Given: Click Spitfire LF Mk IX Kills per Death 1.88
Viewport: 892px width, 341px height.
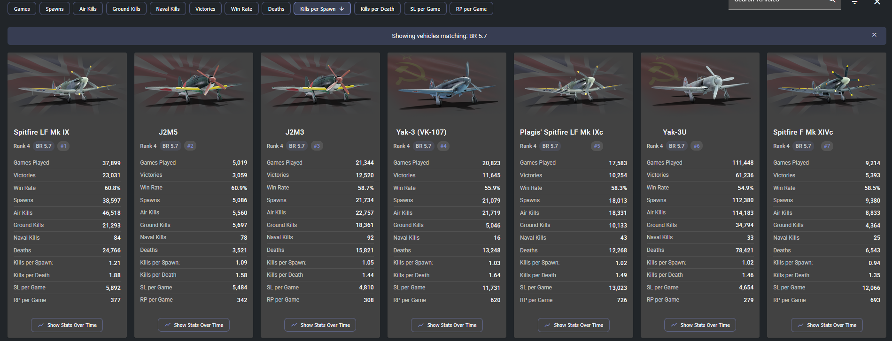Looking at the screenshot, I should click(x=115, y=275).
